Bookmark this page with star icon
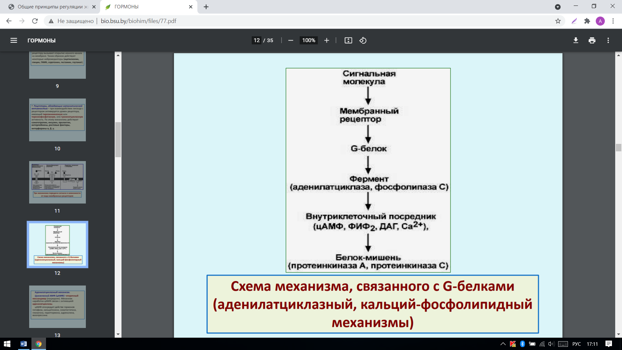This screenshot has width=622, height=350. (558, 21)
